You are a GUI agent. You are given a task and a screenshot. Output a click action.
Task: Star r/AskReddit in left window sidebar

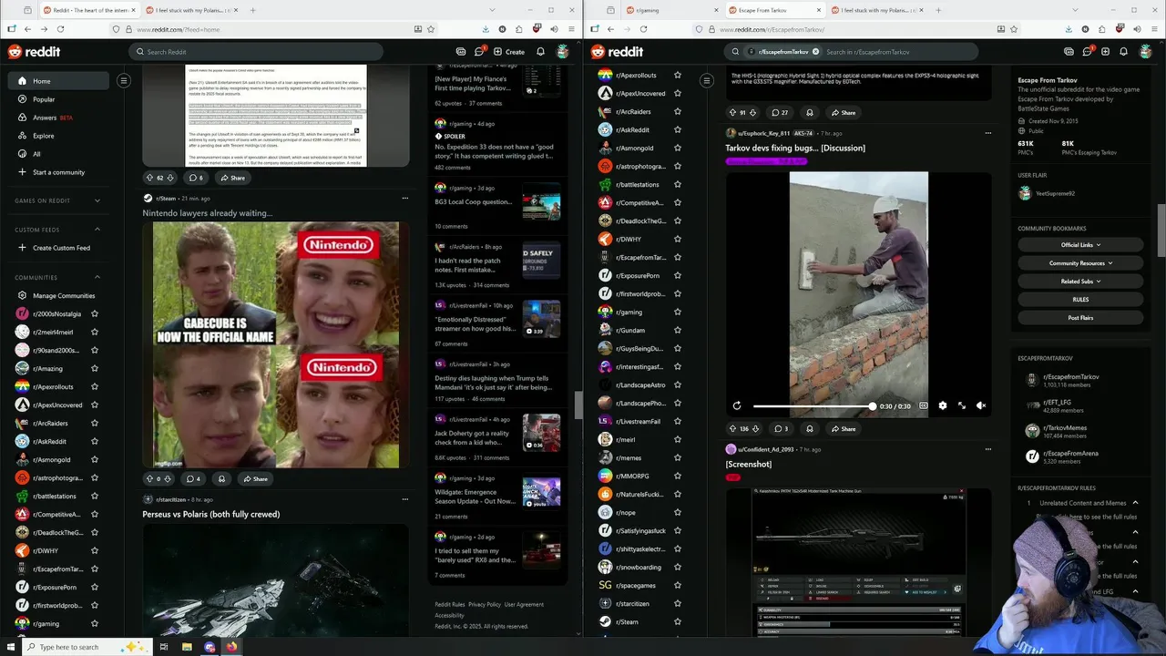tap(95, 441)
